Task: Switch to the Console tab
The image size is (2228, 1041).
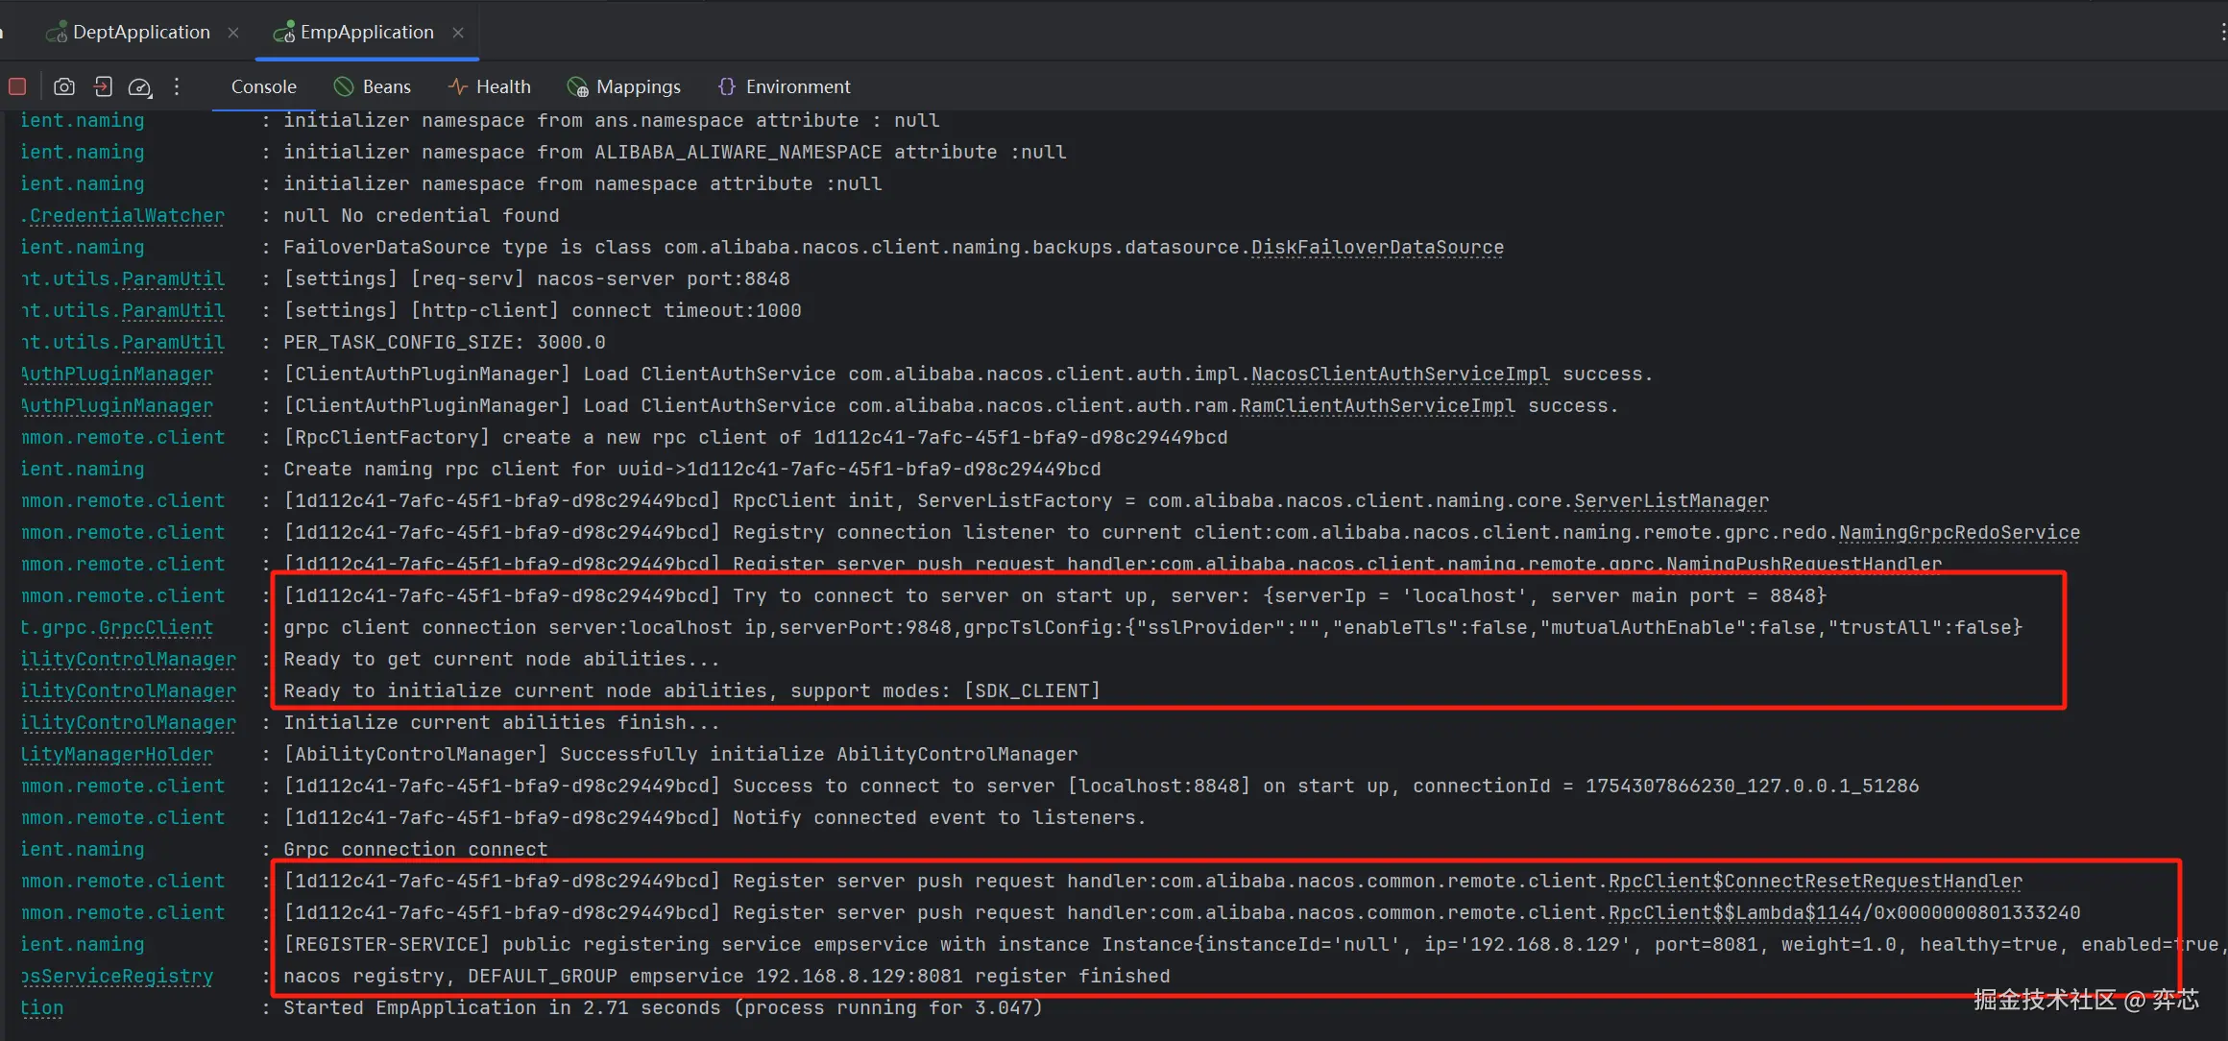Action: [x=263, y=86]
